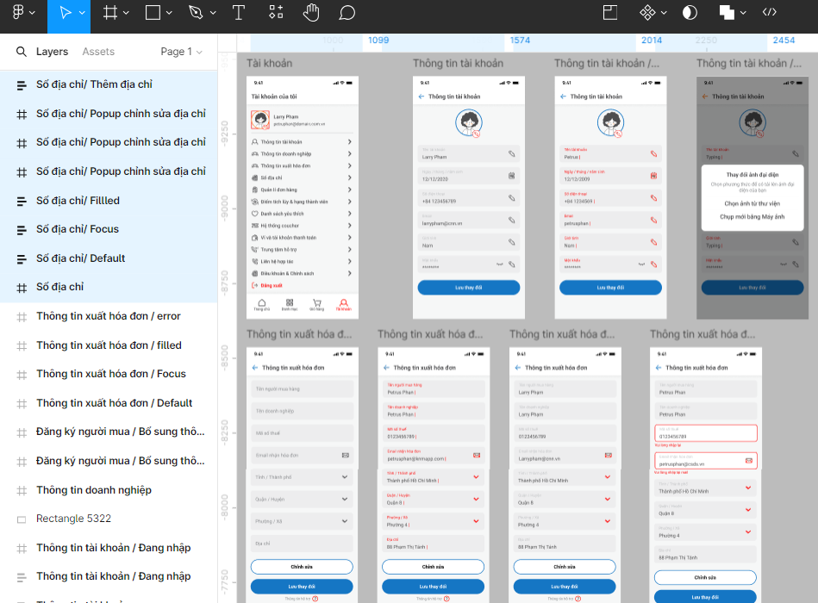Select the Frame tool
Image resolution: width=818 pixels, height=603 pixels.
[x=109, y=13]
